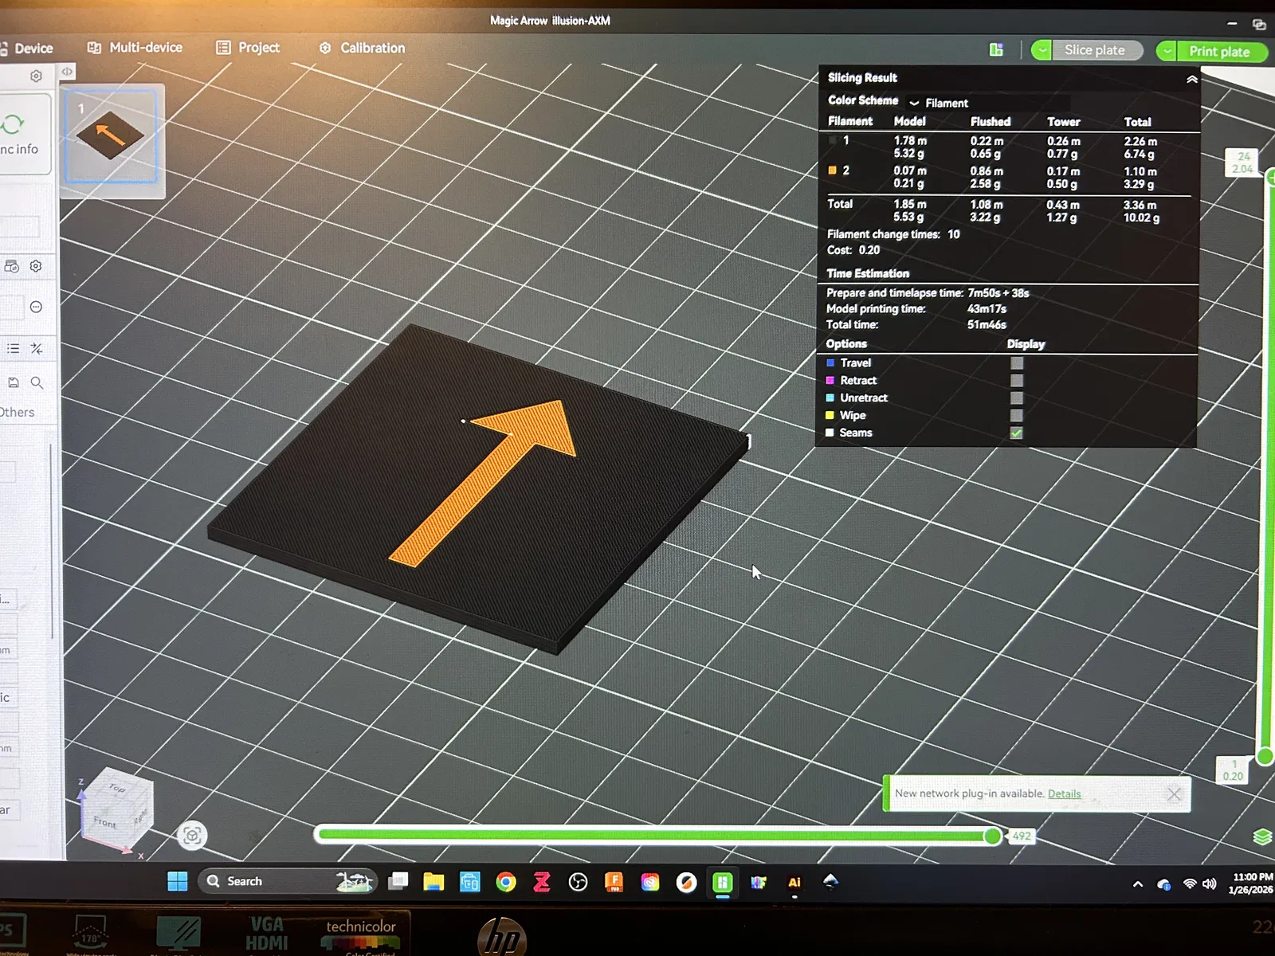Select plate 1 thumbnail

click(x=111, y=136)
